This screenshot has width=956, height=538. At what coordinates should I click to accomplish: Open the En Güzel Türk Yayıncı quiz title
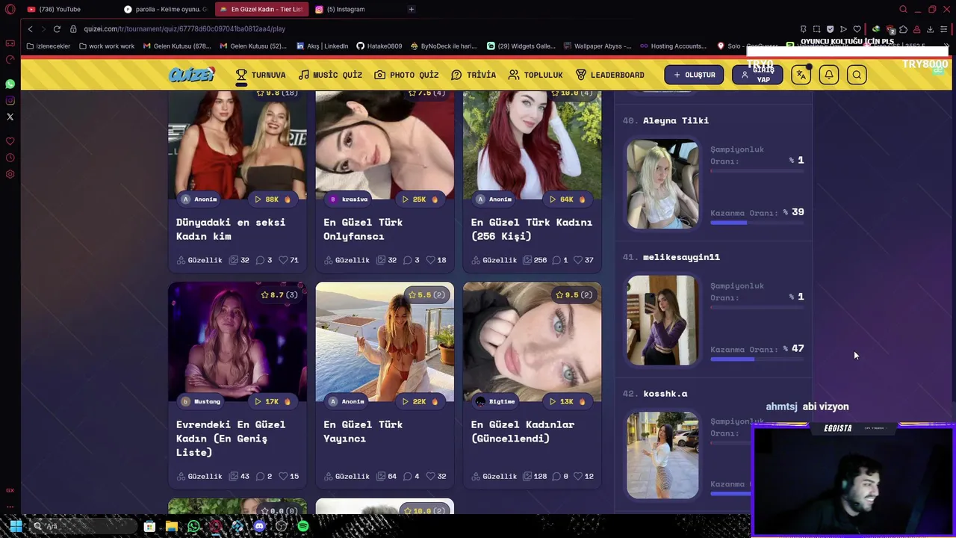(363, 431)
